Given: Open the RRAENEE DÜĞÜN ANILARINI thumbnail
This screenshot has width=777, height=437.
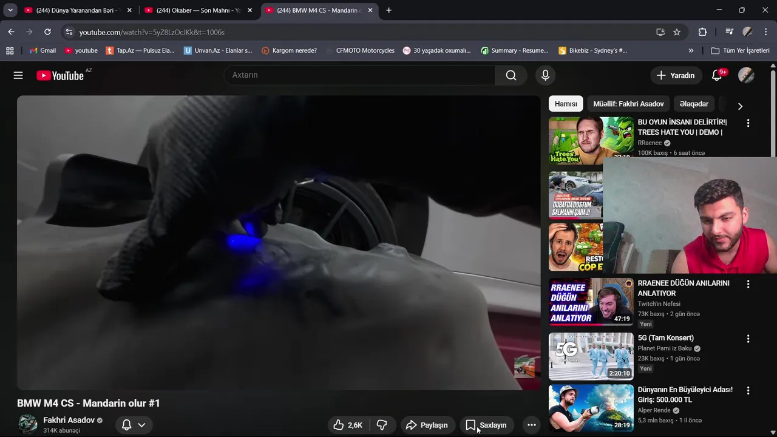Looking at the screenshot, I should click(591, 302).
